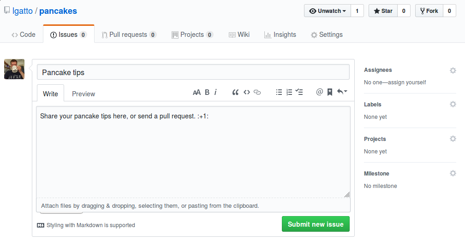Switch to the Preview tab

pyautogui.click(x=83, y=94)
